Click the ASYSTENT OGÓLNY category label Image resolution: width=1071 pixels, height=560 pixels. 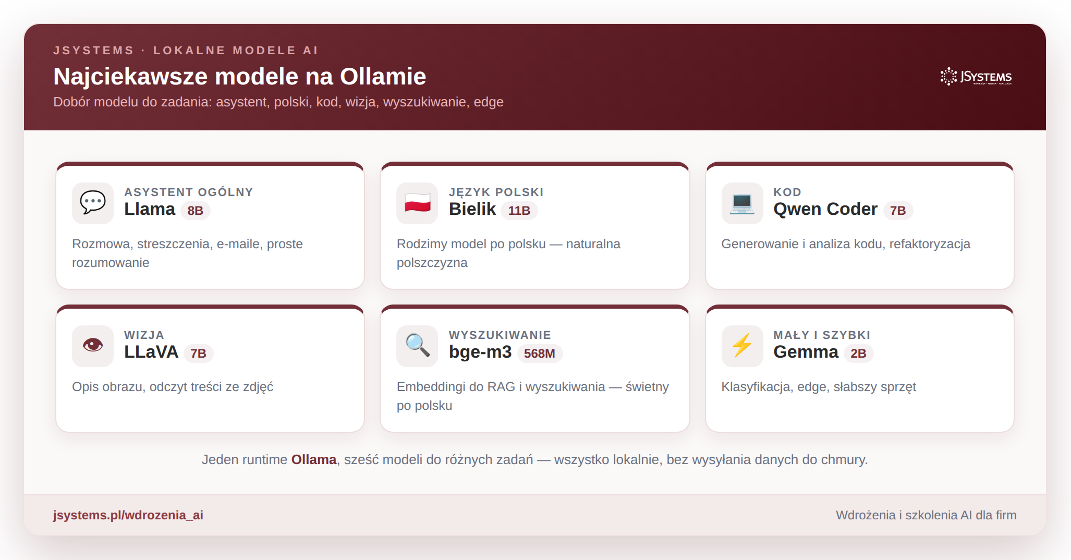pos(189,192)
